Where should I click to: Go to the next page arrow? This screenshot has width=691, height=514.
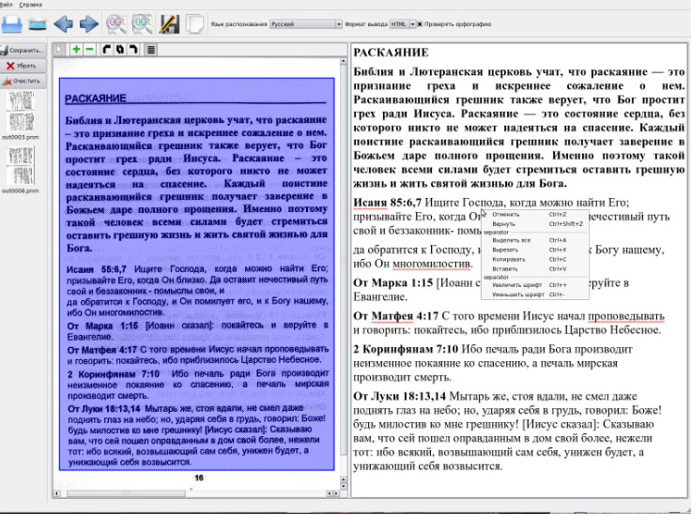(x=88, y=23)
